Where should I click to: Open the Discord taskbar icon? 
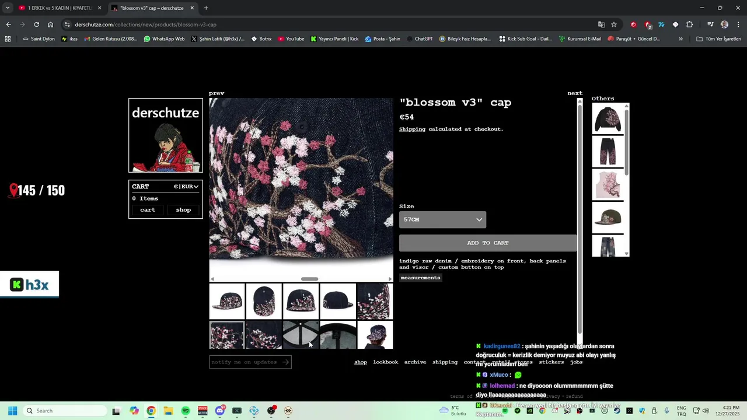point(220,411)
